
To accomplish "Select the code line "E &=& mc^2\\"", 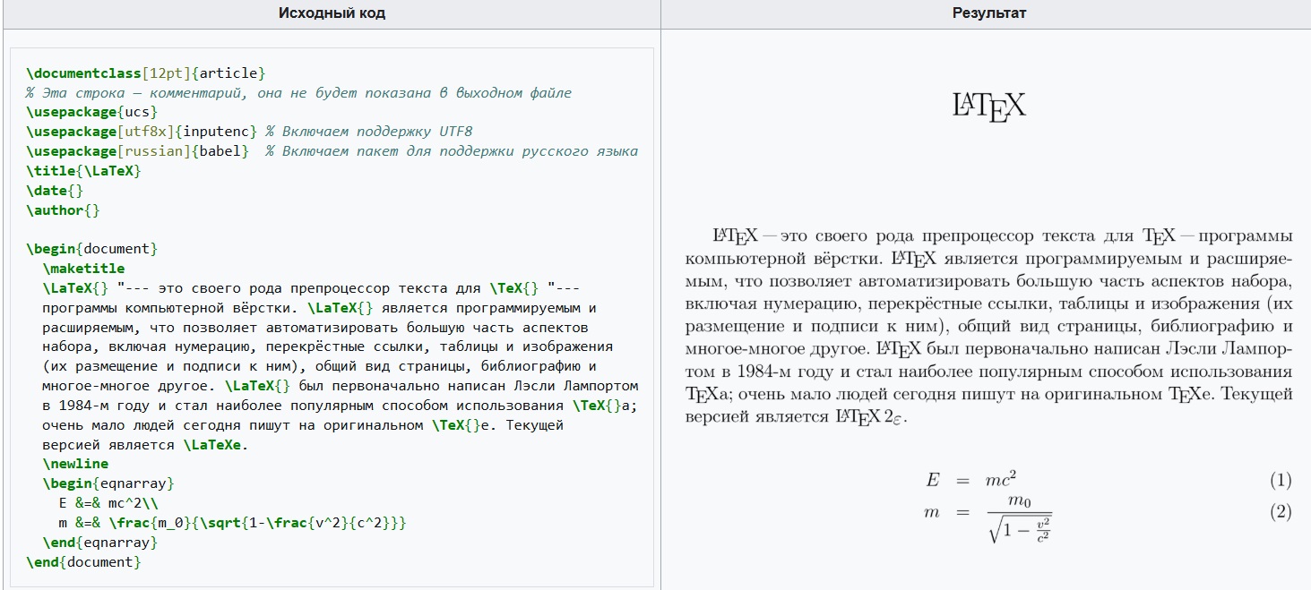I will click(x=108, y=503).
